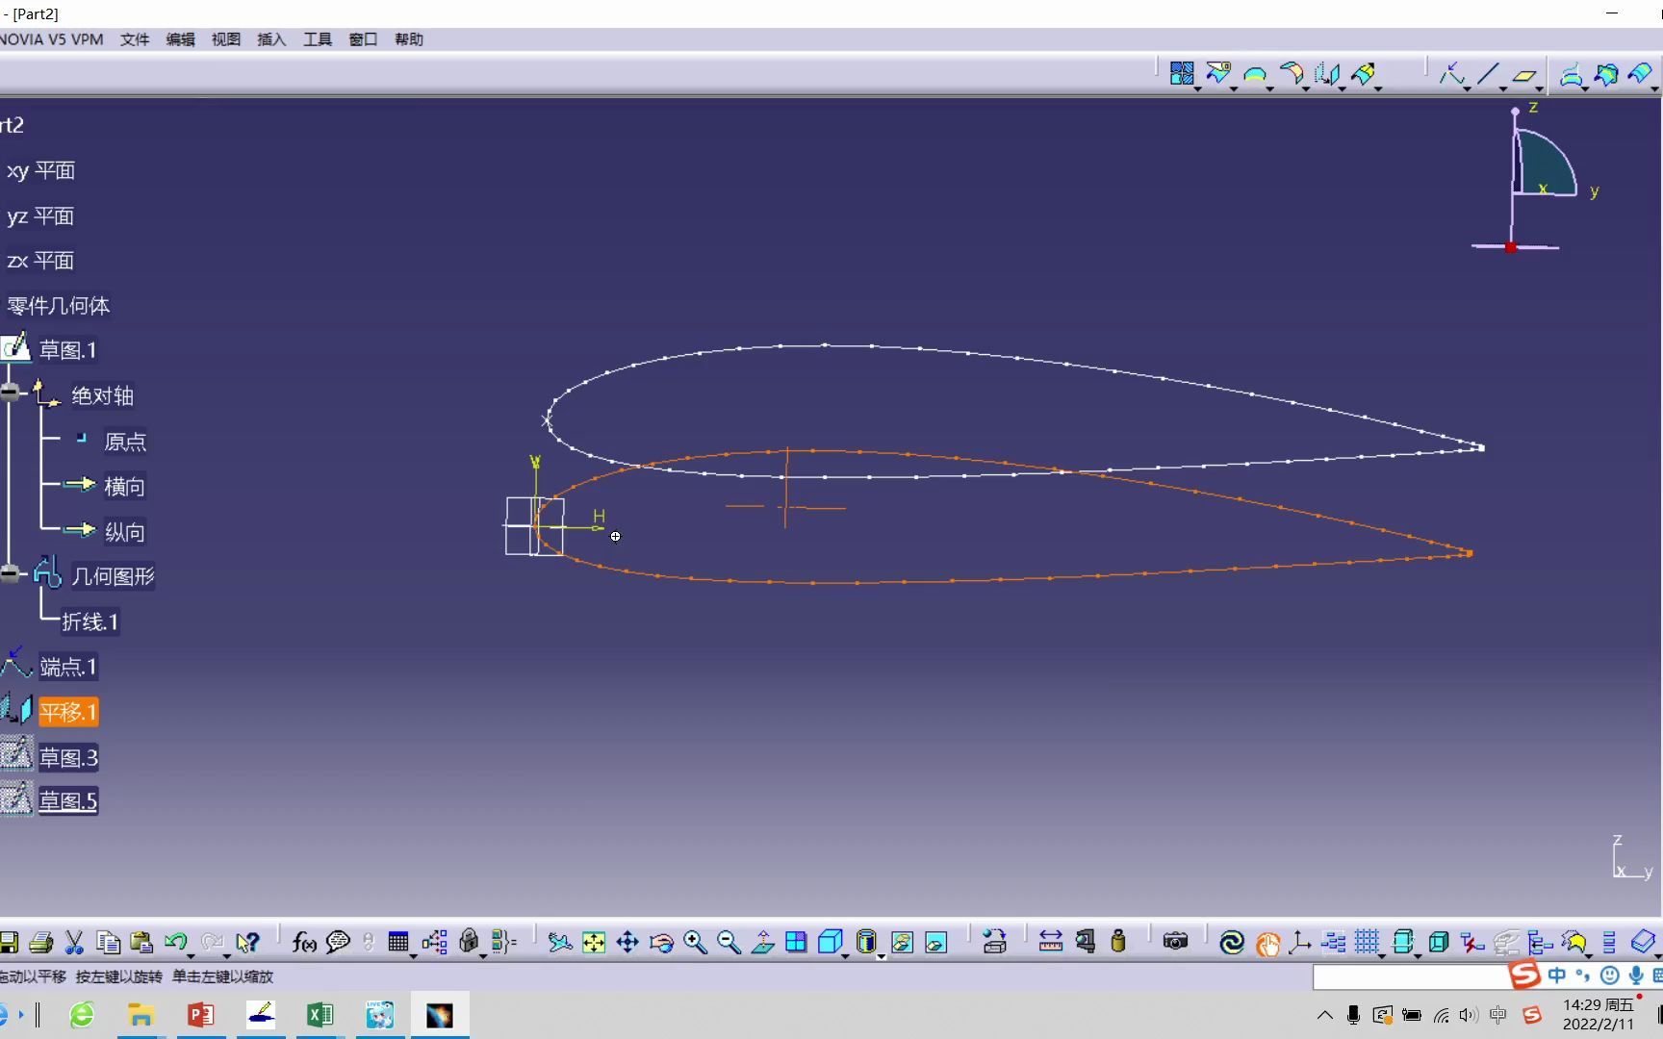Image resolution: width=1663 pixels, height=1039 pixels.
Task: Select yz 平面 in the tree
Action: (x=40, y=215)
